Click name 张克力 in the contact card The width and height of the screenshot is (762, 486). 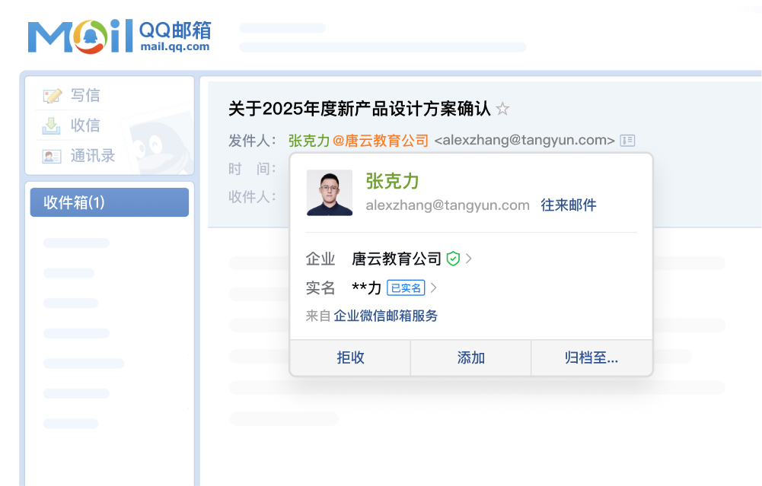392,181
